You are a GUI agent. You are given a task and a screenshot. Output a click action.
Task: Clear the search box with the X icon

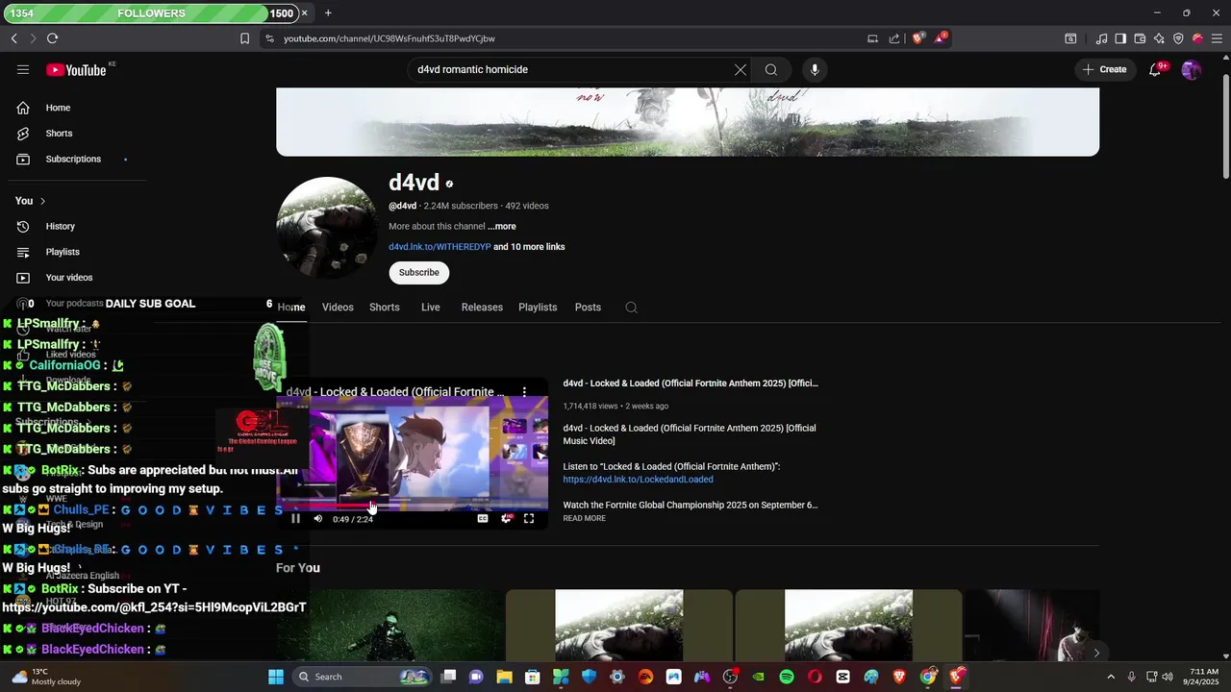(741, 69)
